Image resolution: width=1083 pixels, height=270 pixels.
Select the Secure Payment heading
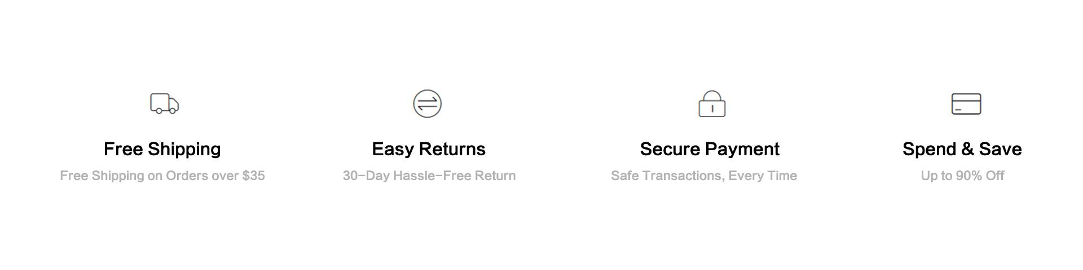[710, 149]
